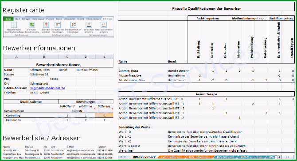Click the 'Sozialkompetenz' group header

pyautogui.click(x=281, y=18)
